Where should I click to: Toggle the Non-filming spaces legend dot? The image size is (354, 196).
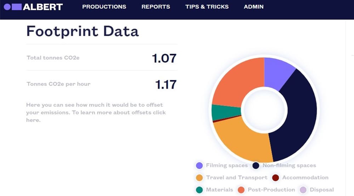[x=256, y=166]
